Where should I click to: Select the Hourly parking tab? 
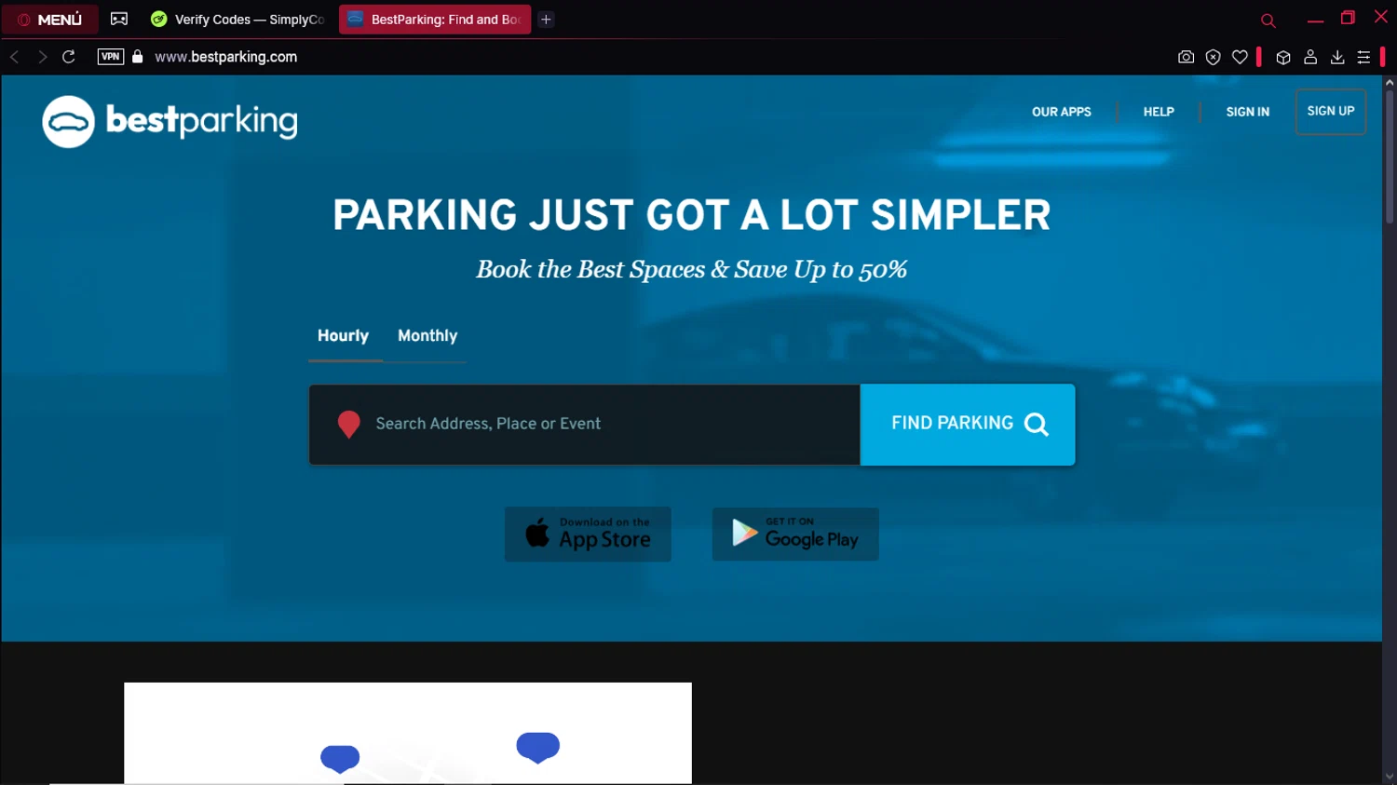coord(344,336)
